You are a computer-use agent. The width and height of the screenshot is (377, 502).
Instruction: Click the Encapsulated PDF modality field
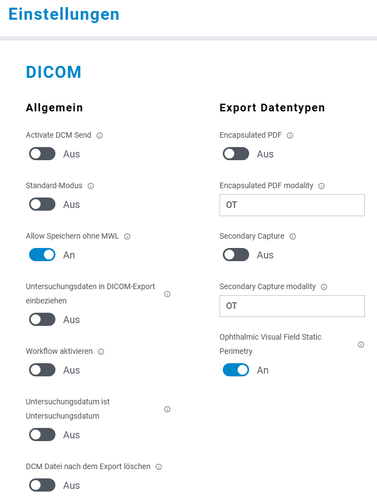tap(292, 205)
